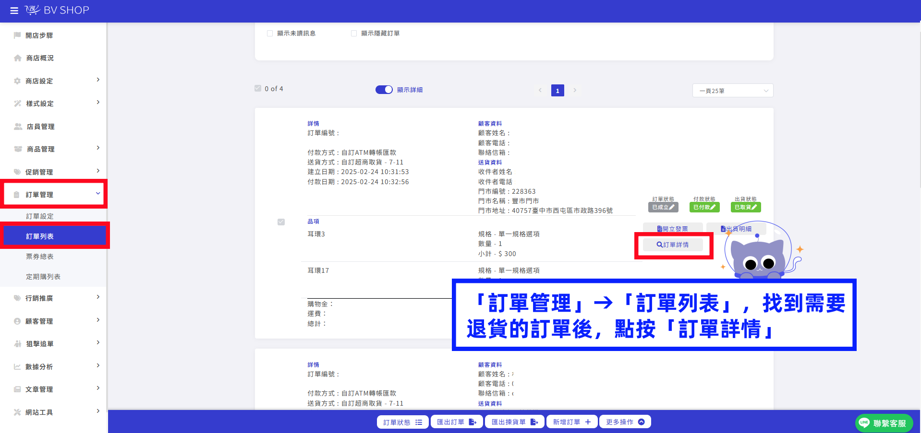Click the icon beside 狙擊追單
The image size is (921, 433).
pos(18,344)
